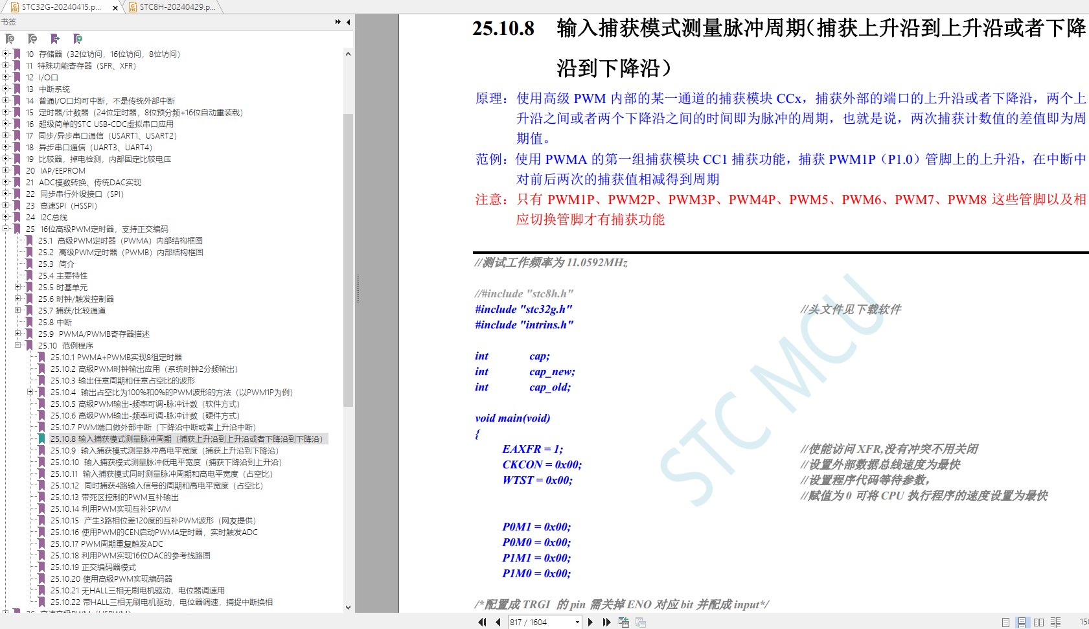Open bookmark 12 I/O口
The width and height of the screenshot is (1089, 629).
pyautogui.click(x=42, y=77)
